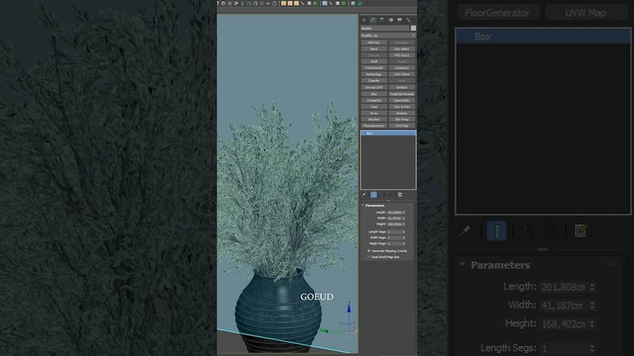Image resolution: width=634 pixels, height=356 pixels.
Task: Open the Motion command panel tab
Action: click(x=391, y=19)
